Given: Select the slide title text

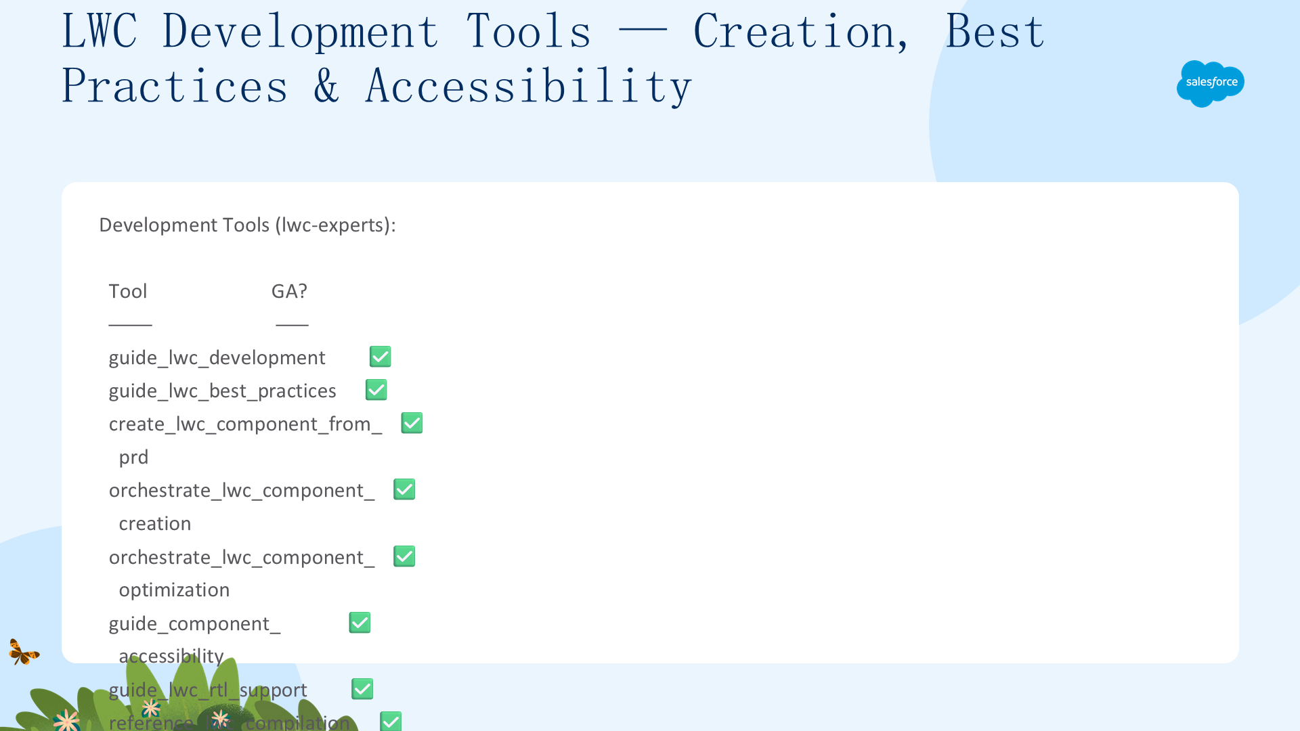Looking at the screenshot, I should click(x=553, y=58).
